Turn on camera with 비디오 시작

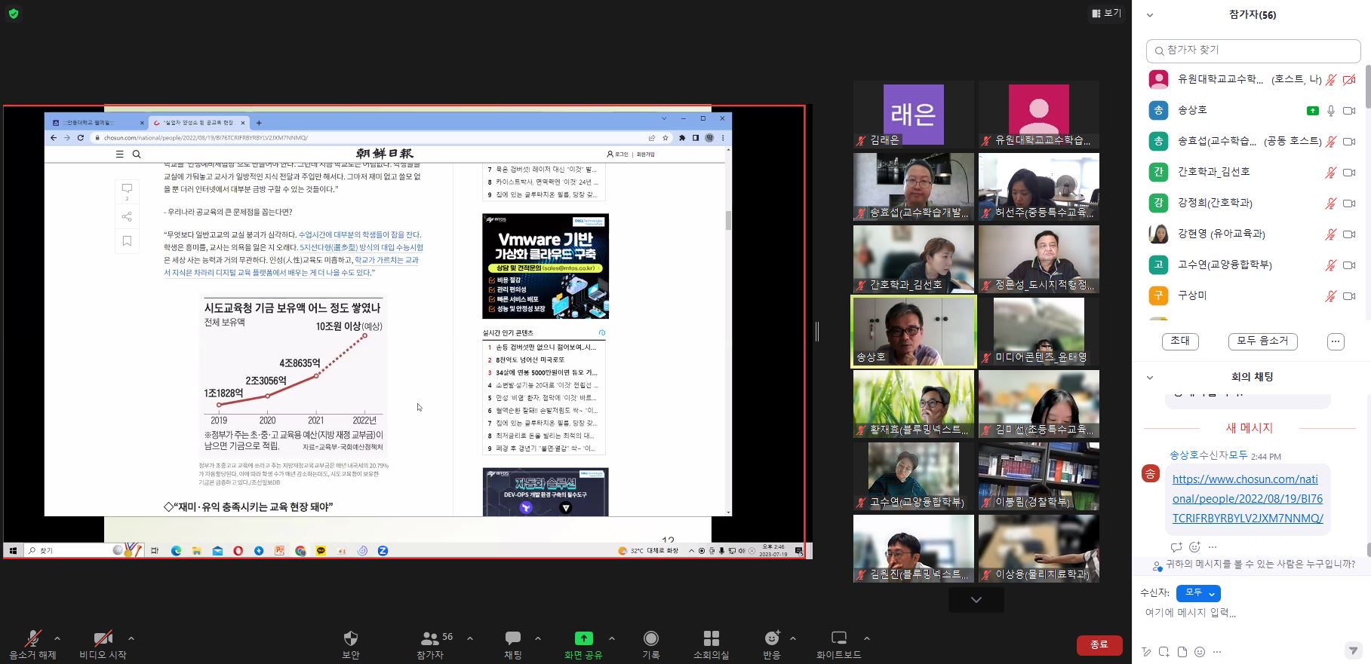pos(103,644)
